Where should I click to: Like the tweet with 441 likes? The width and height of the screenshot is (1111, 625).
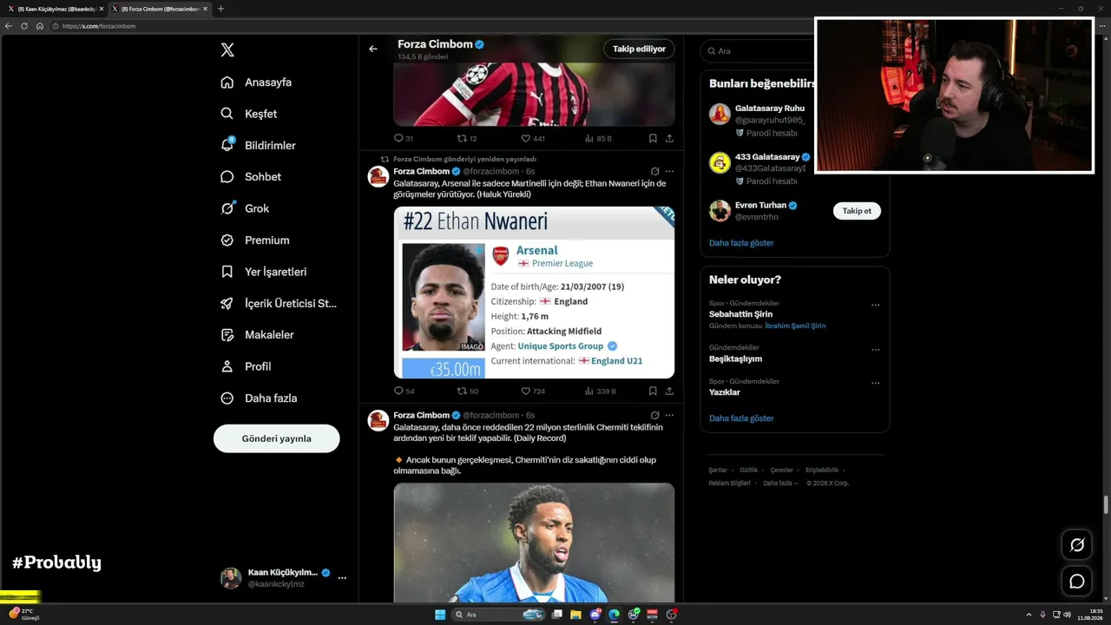pyautogui.click(x=533, y=138)
